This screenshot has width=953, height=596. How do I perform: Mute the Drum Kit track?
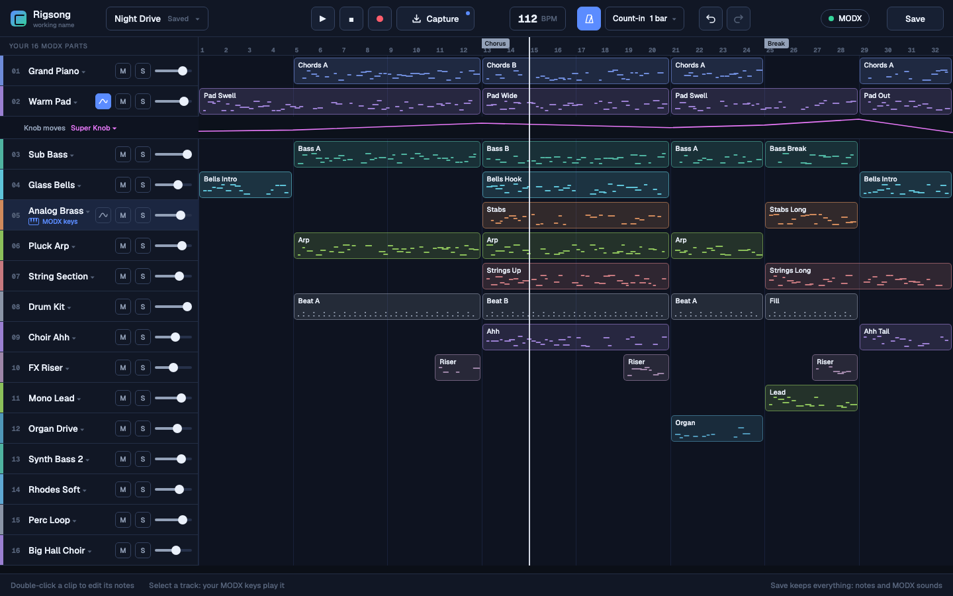point(123,307)
